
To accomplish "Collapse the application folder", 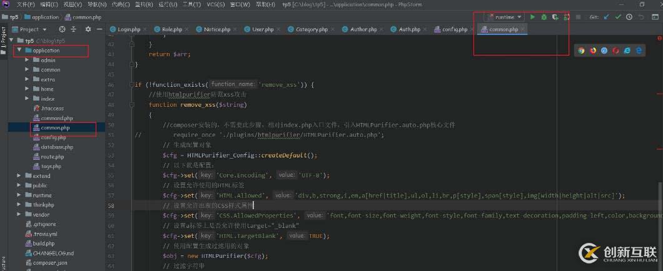I will [19, 50].
